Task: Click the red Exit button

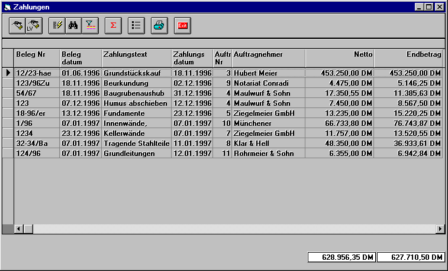Action: tap(183, 25)
